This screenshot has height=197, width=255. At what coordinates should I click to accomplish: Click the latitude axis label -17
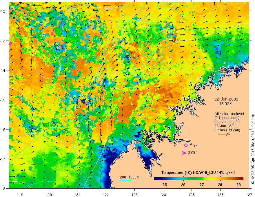click(x=3, y=159)
